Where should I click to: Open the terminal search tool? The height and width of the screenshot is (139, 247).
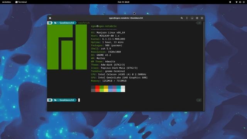pyautogui.click(x=182, y=18)
